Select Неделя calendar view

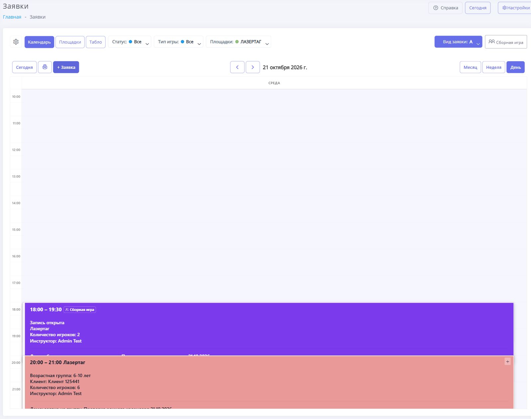click(x=493, y=67)
